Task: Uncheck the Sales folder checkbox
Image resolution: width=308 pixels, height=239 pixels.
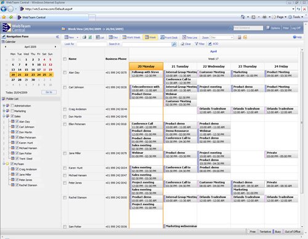Action: coord(12,116)
